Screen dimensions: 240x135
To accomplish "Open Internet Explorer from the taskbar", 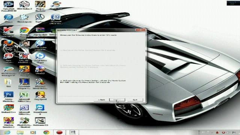I will (x=7, y=132).
